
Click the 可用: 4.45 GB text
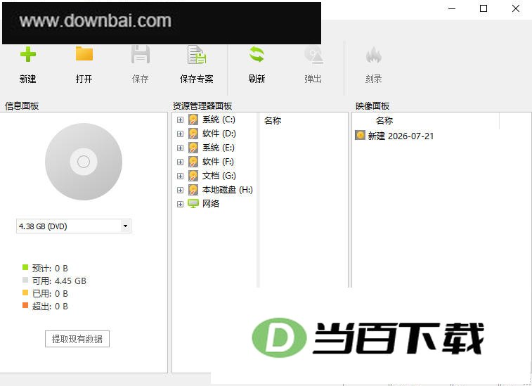coord(59,281)
